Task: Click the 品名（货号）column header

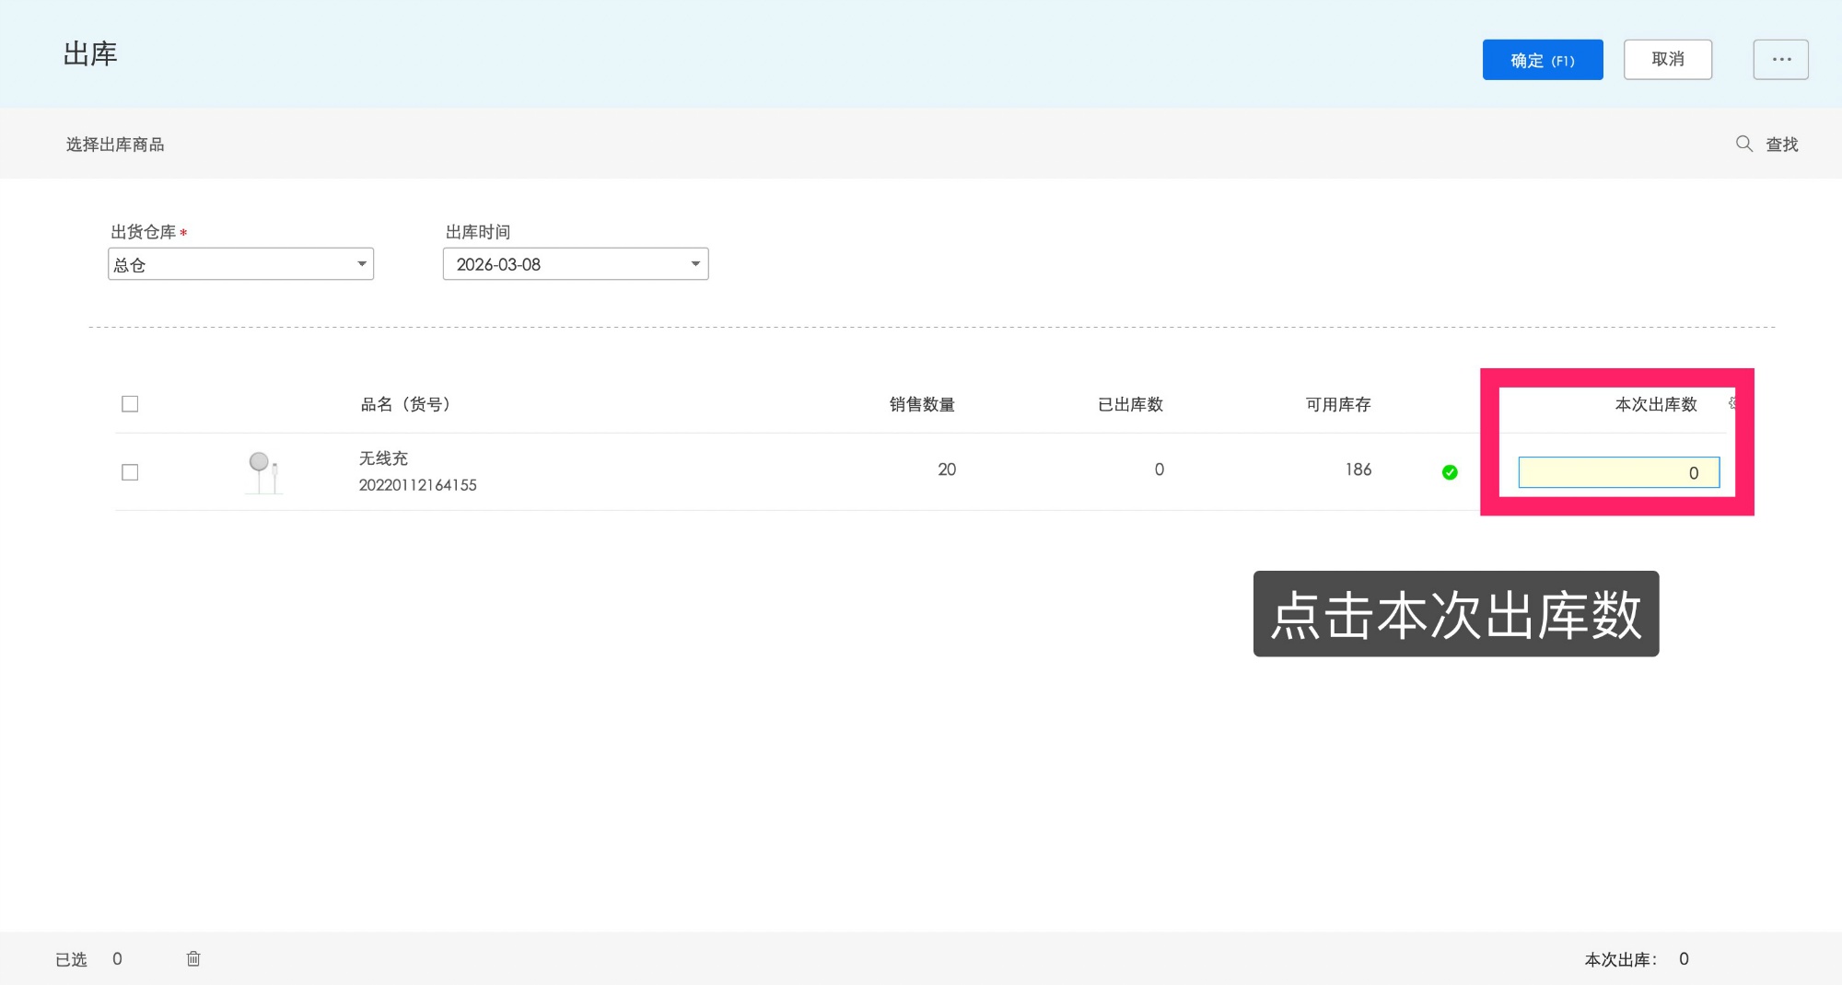Action: tap(403, 403)
